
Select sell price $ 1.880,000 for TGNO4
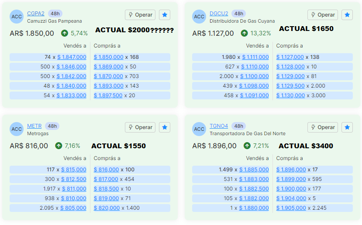click(254, 208)
